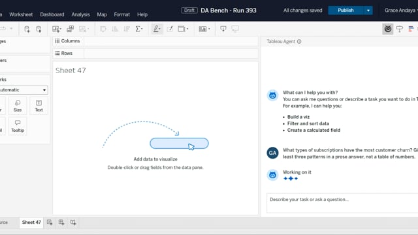Click the Text button on Marks card

(39, 106)
